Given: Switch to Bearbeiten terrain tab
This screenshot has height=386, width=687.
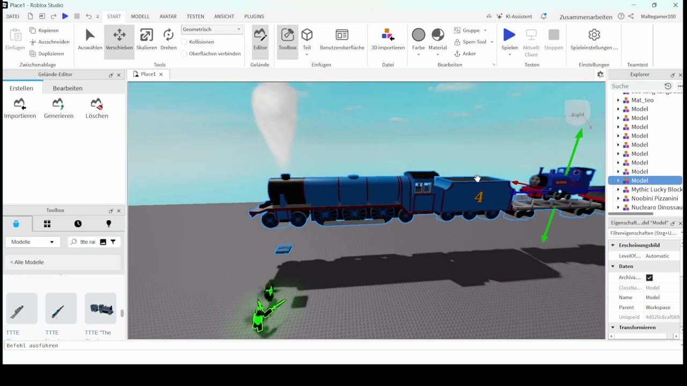Looking at the screenshot, I should tap(68, 88).
